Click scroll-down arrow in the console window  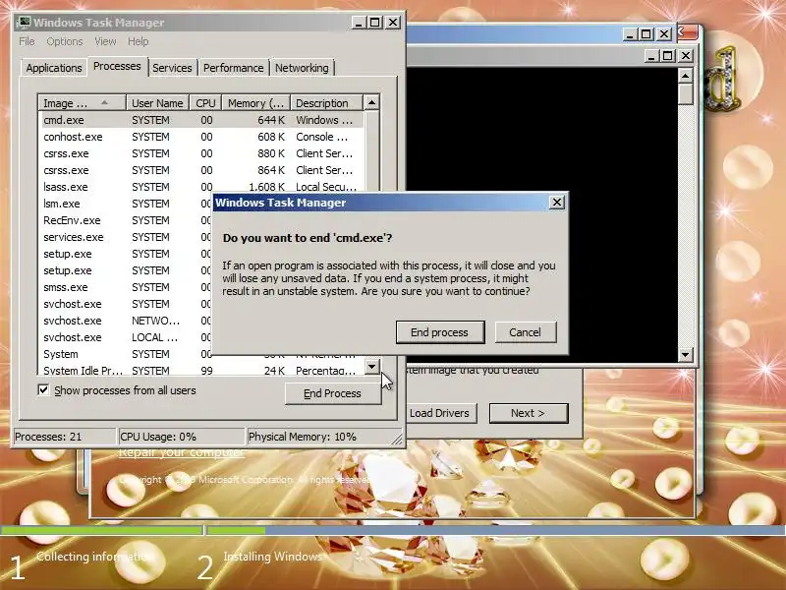pyautogui.click(x=685, y=354)
